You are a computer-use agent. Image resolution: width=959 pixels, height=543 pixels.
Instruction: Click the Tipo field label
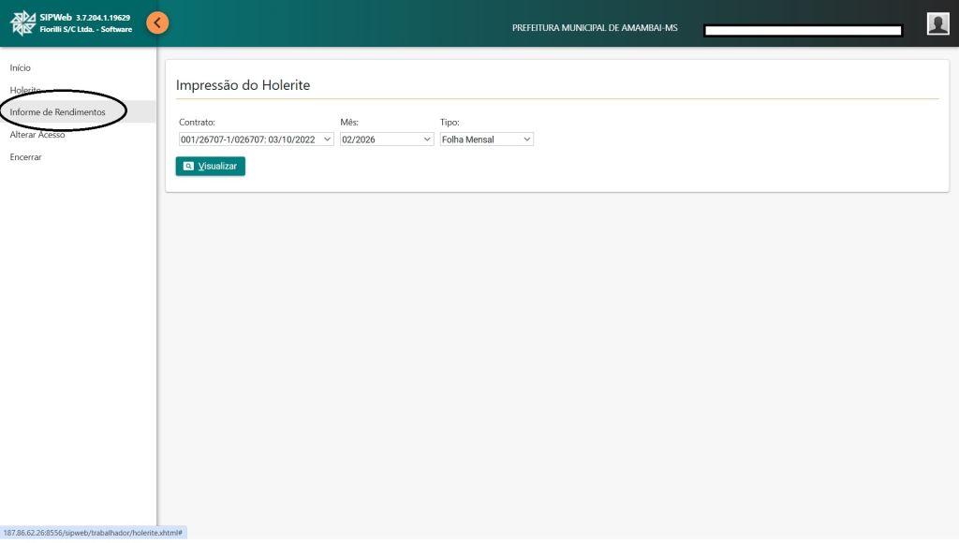(x=450, y=123)
